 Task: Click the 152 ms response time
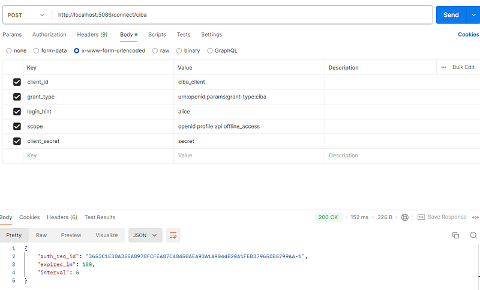359,217
